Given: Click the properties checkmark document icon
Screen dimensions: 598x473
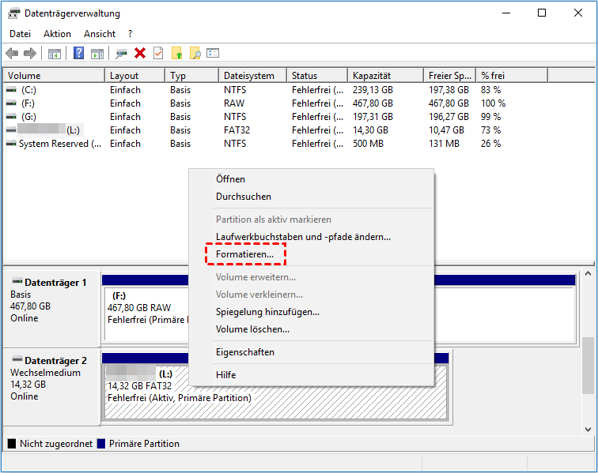Looking at the screenshot, I should pos(158,53).
